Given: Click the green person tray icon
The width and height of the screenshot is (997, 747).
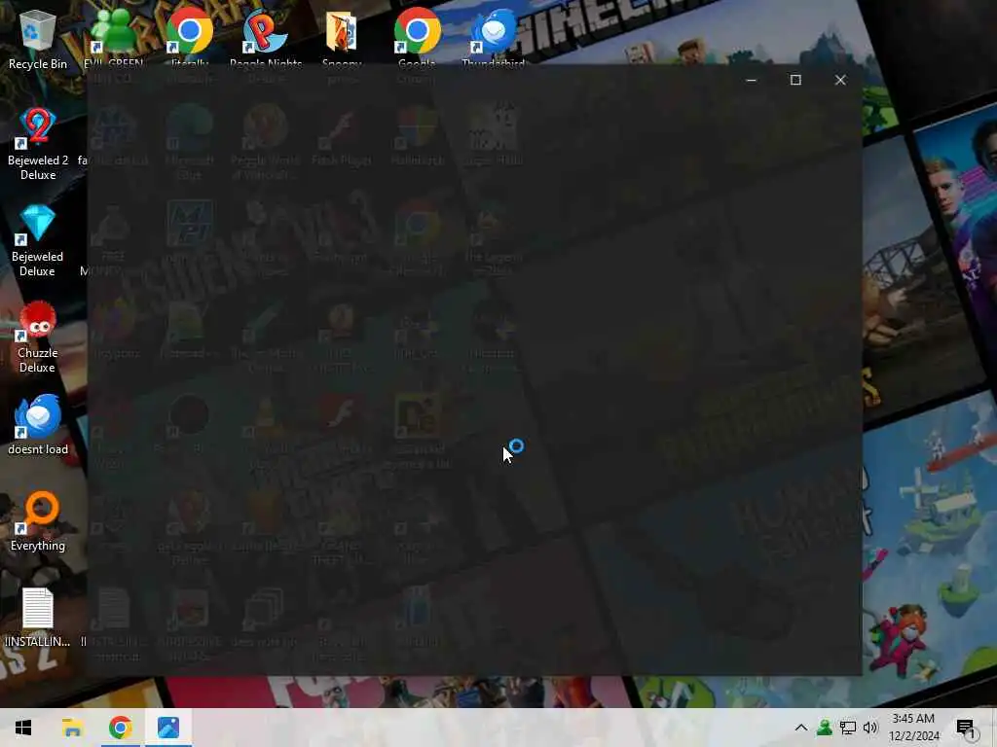Looking at the screenshot, I should [825, 728].
